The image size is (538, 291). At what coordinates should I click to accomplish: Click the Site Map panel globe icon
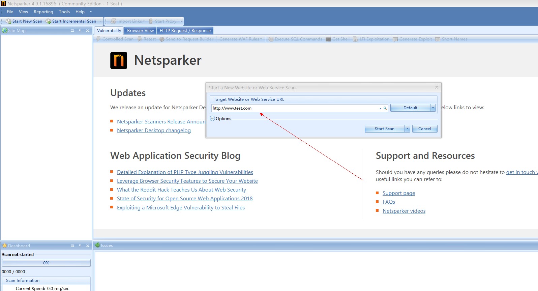pyautogui.click(x=5, y=30)
